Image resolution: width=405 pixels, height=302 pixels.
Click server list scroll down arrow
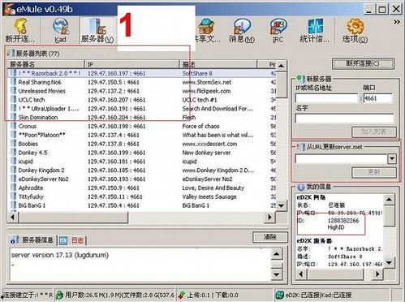point(282,205)
